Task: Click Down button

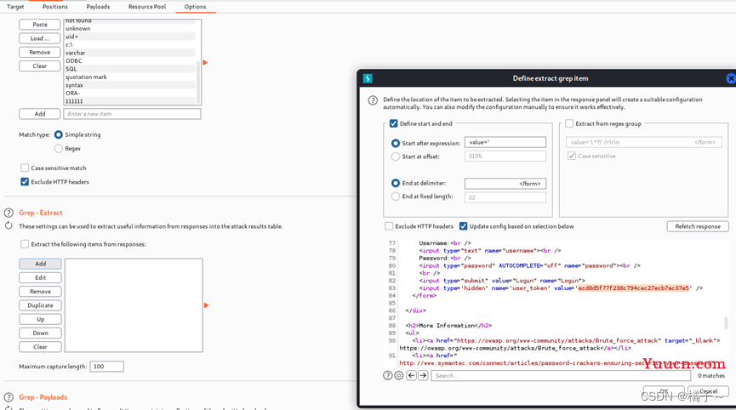Action: 40,333
